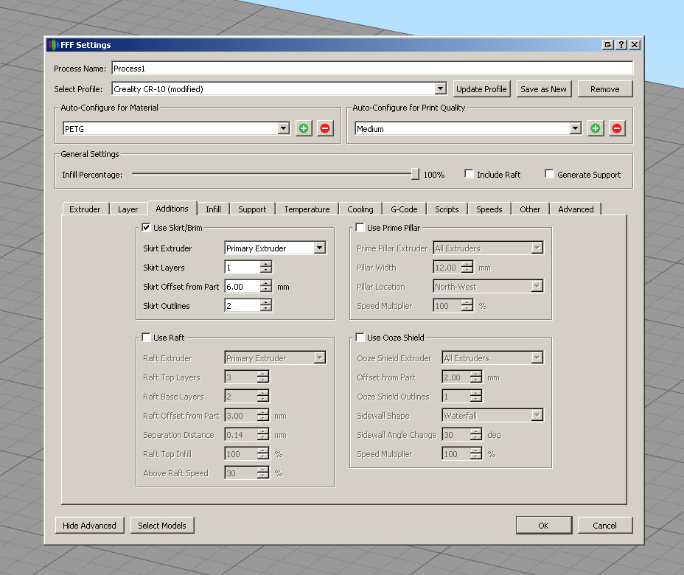Click green add print quality icon
Viewport: 684px width, 575px height.
[x=596, y=128]
